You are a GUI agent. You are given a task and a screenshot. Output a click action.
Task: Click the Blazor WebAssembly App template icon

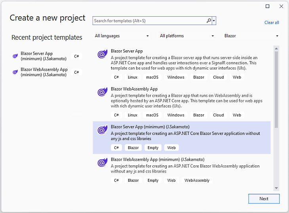coord(103,92)
